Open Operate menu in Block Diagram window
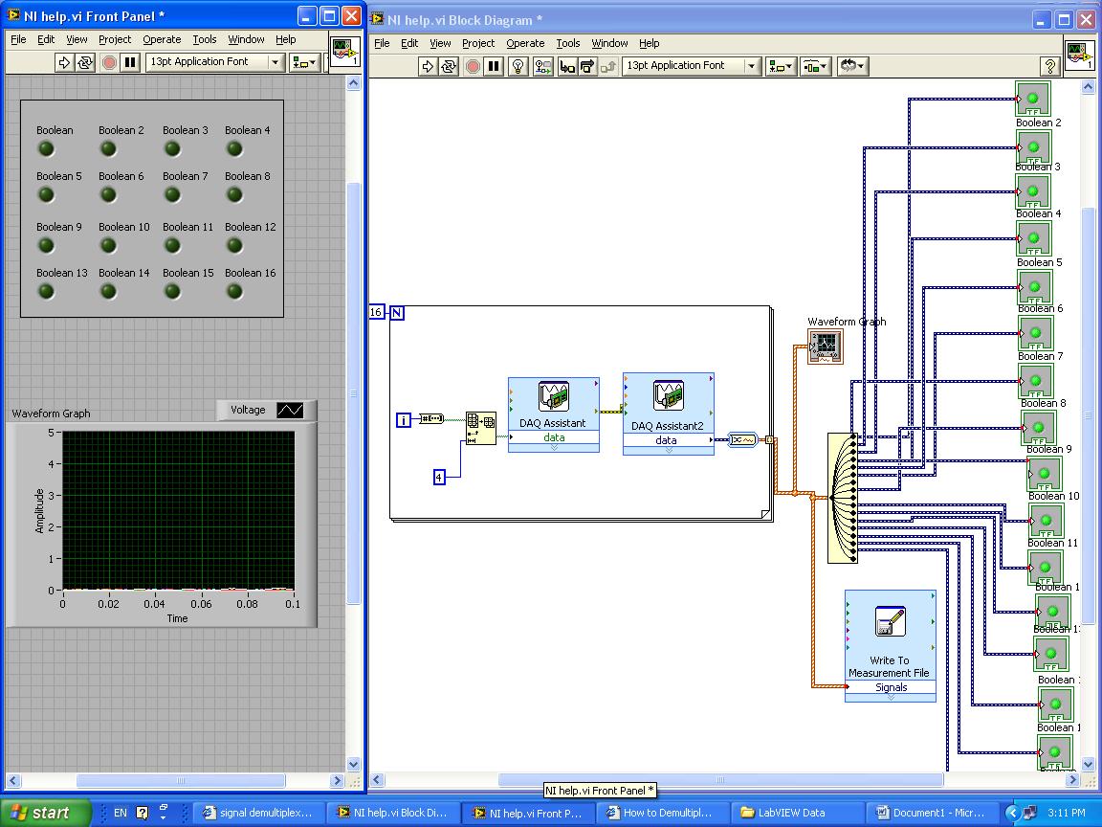This screenshot has height=827, width=1102. (x=525, y=43)
